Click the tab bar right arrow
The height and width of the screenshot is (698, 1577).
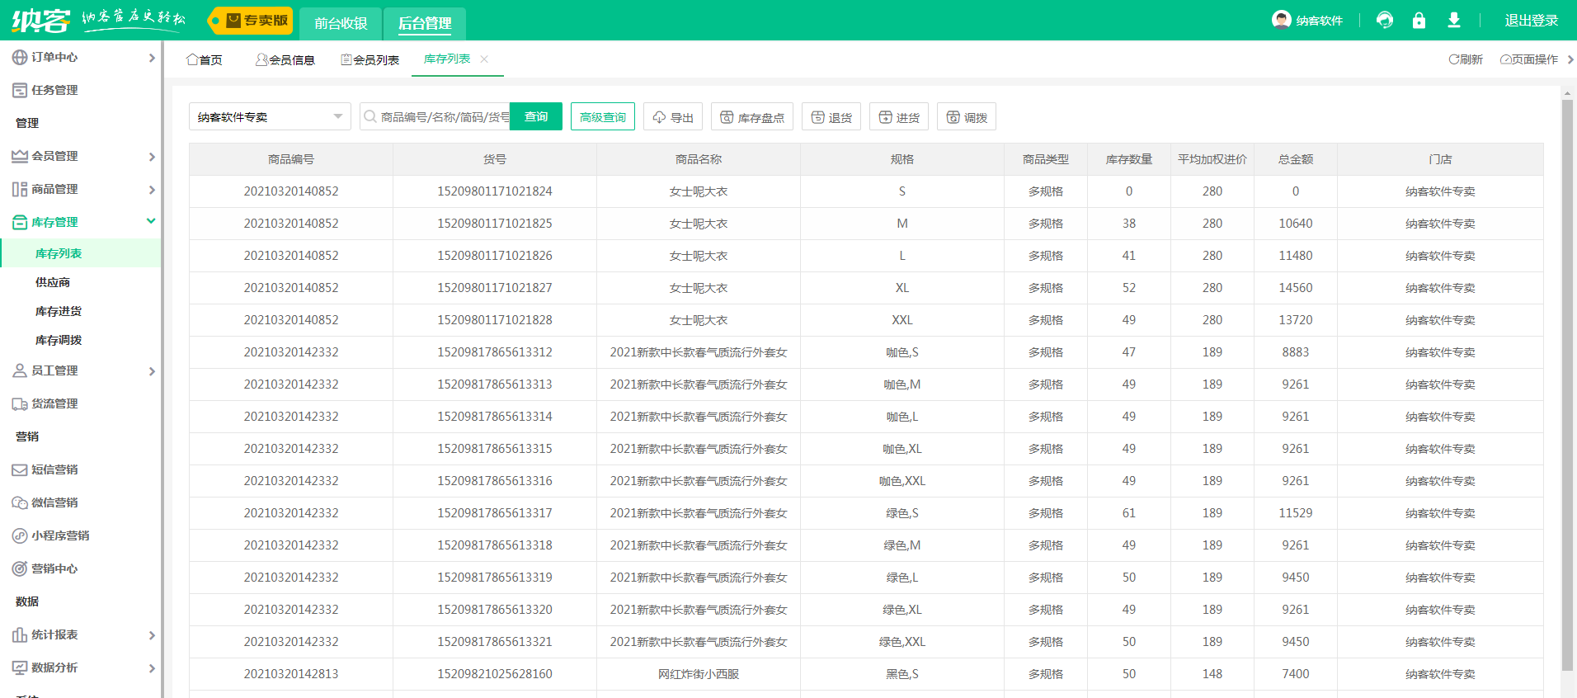coord(1570,59)
